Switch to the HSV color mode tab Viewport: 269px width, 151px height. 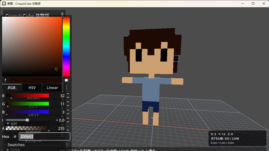[32, 88]
